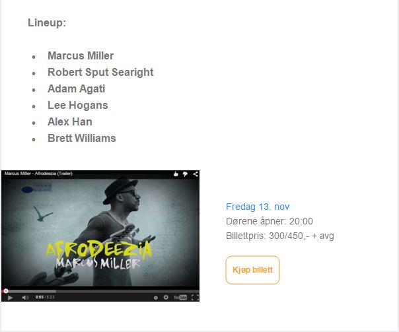Viewport: 399px width, 332px height.
Task: Click the Robert Sput Searight lineup entry
Action: (100, 72)
